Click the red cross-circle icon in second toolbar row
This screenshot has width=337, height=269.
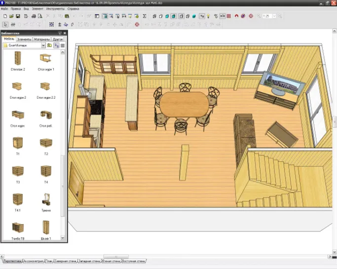click(137, 25)
